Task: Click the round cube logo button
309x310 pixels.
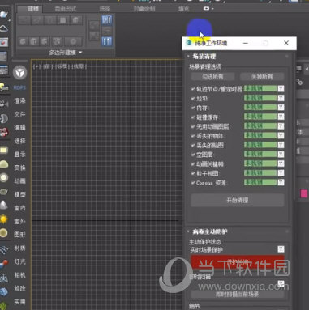Action: (20, 73)
